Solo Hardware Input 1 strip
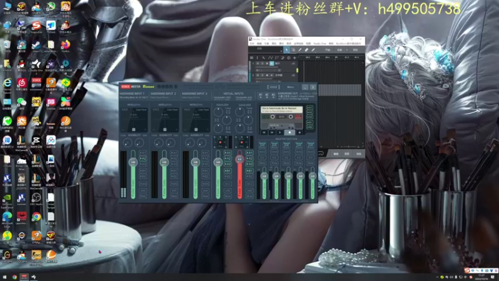The image size is (499, 281). (143, 190)
